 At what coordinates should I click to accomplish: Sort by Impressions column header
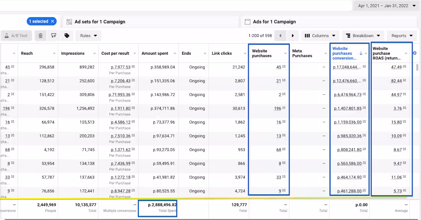(73, 53)
